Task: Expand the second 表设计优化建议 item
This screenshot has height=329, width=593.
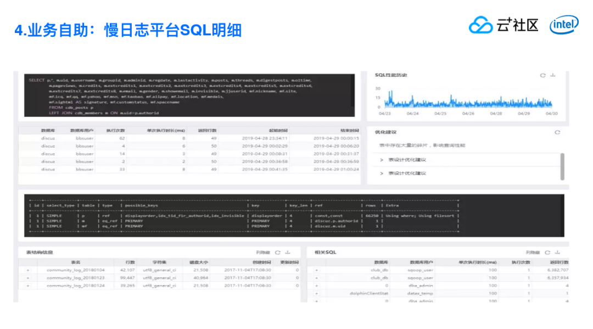Action: tap(382, 174)
